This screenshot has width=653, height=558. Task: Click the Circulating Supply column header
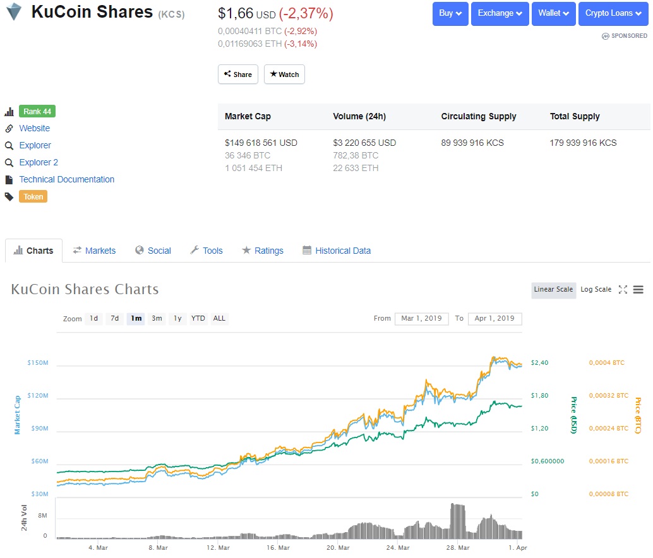(x=479, y=117)
